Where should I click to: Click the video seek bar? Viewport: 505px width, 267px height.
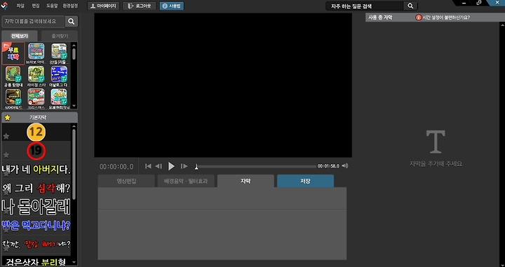[x=256, y=166]
